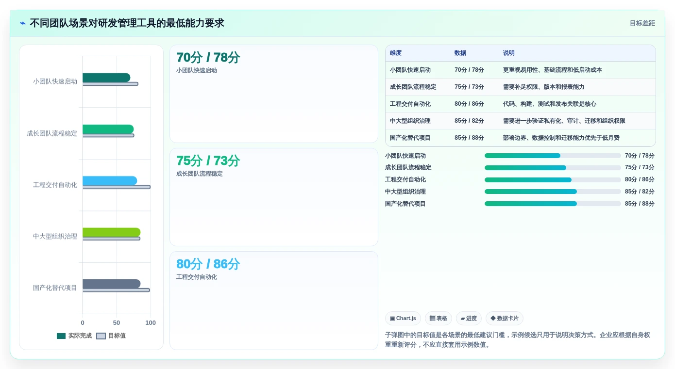The height and width of the screenshot is (369, 675).
Task: Click the 成长团队流程稳定 progress bar
Action: (553, 168)
